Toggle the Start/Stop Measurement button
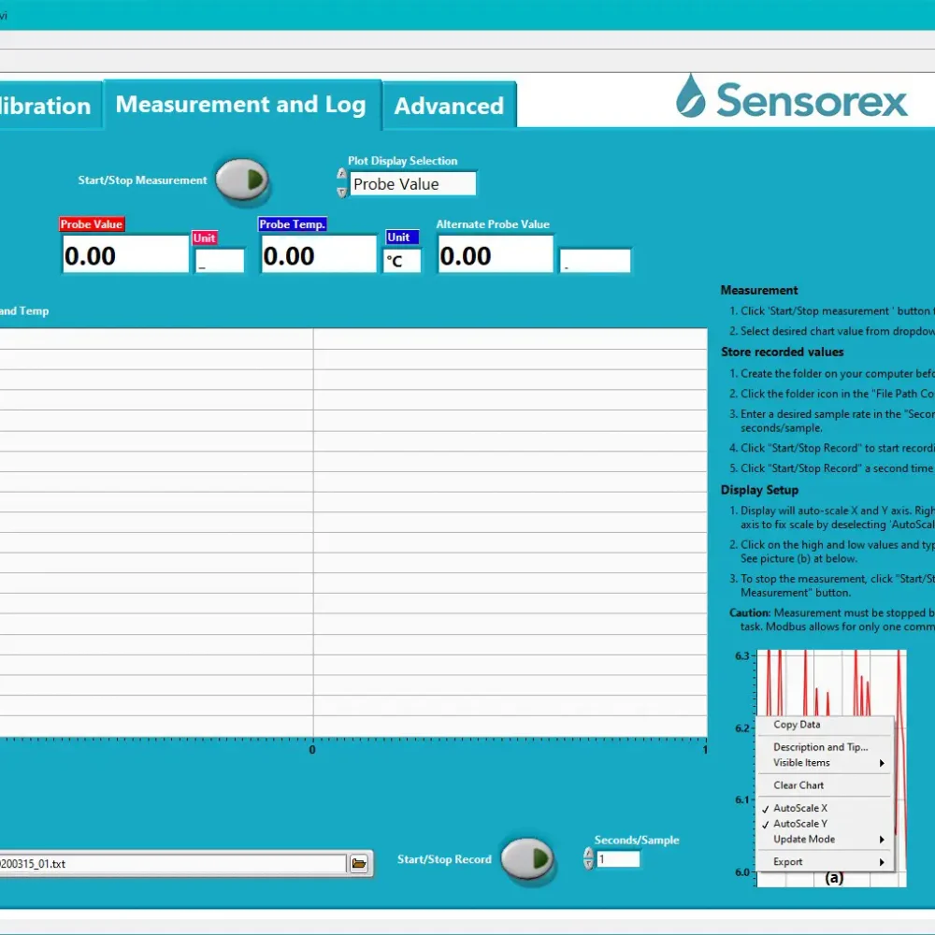Image resolution: width=935 pixels, height=935 pixels. 242,180
